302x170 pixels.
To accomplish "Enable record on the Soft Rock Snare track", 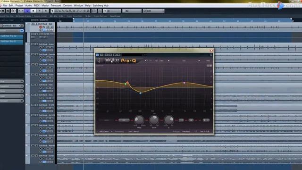I will click(x=41, y=47).
